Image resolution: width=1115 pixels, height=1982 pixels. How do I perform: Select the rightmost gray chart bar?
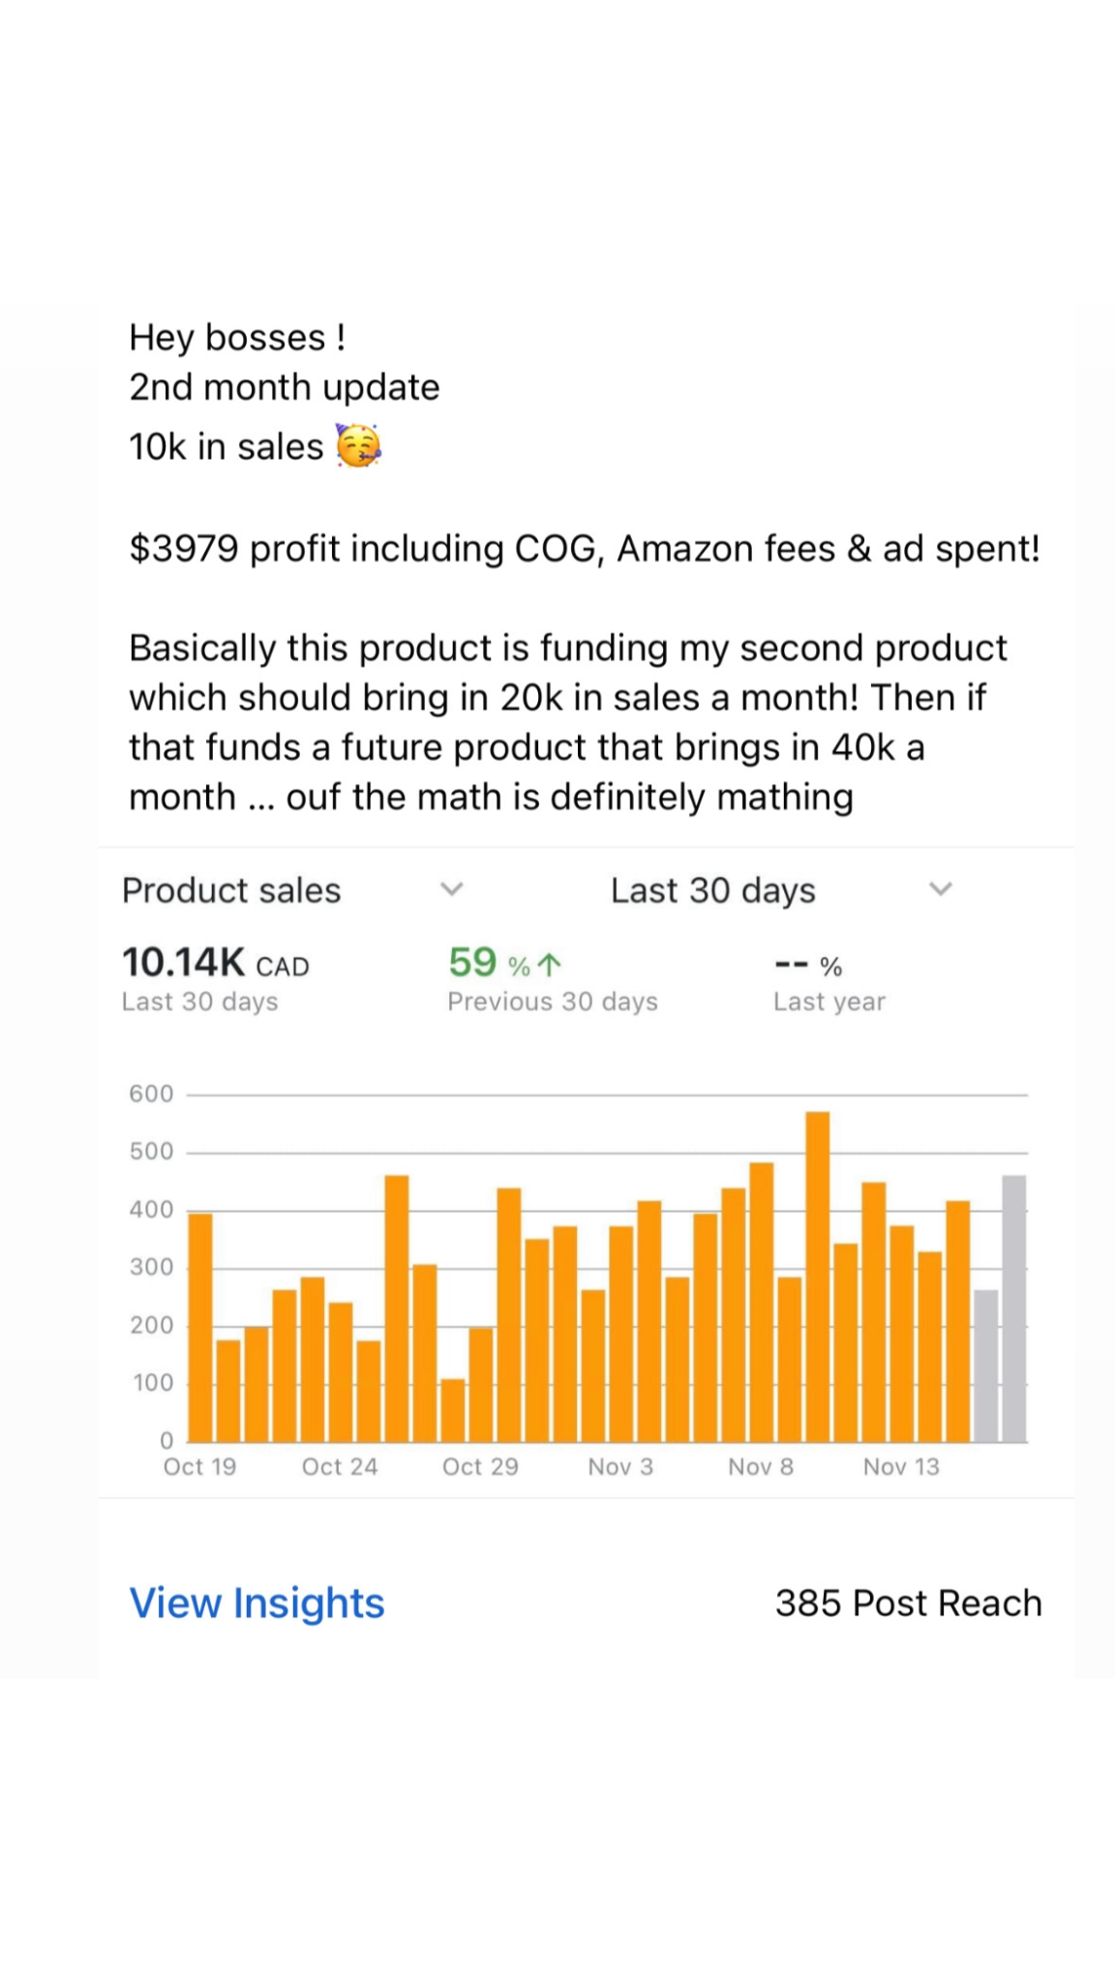tap(1013, 1308)
